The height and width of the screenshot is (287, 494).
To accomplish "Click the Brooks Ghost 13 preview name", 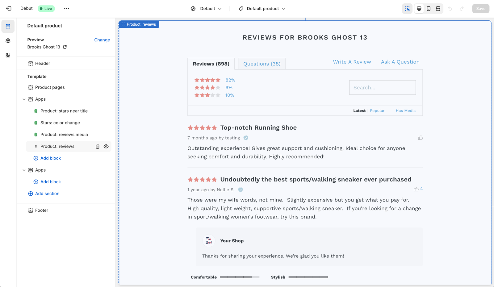I will point(44,47).
